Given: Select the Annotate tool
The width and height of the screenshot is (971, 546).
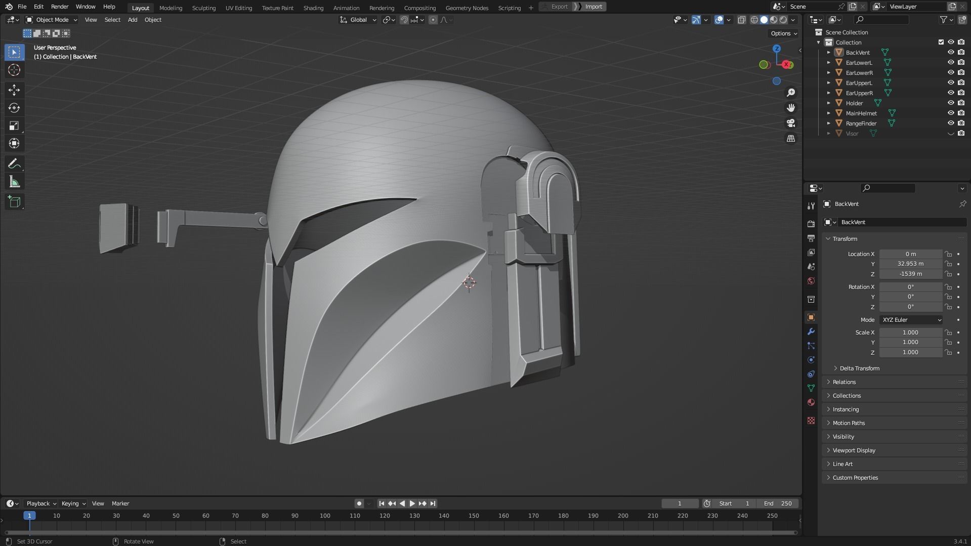Looking at the screenshot, I should pyautogui.click(x=14, y=164).
